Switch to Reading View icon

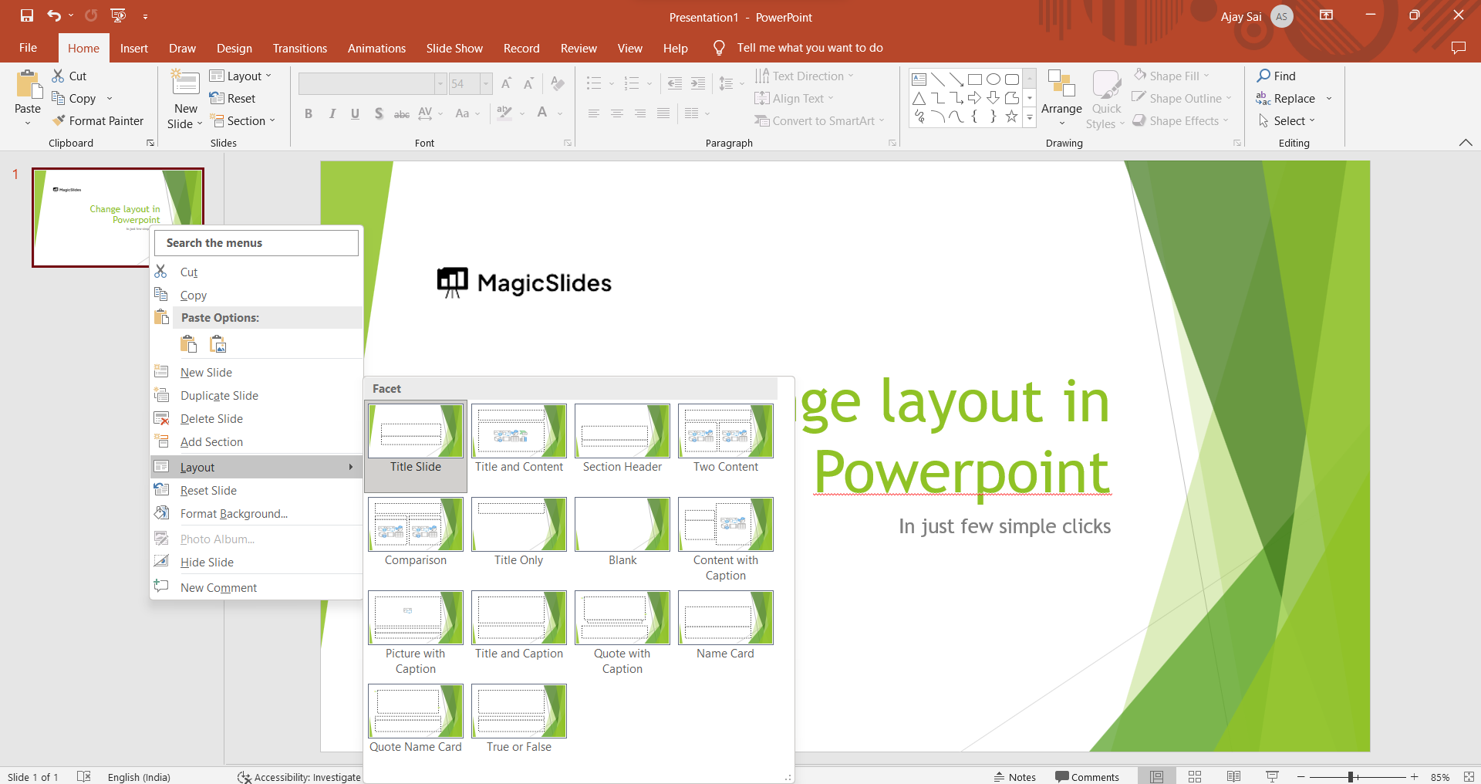1233,776
